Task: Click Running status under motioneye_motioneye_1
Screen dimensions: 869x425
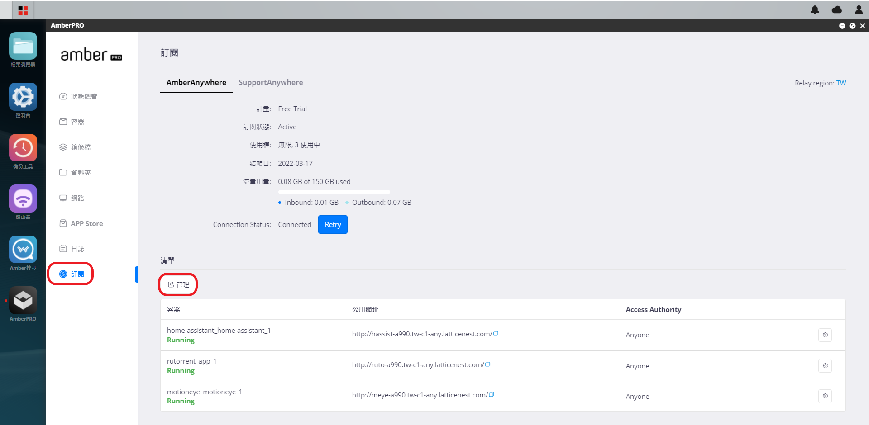Action: click(x=181, y=401)
